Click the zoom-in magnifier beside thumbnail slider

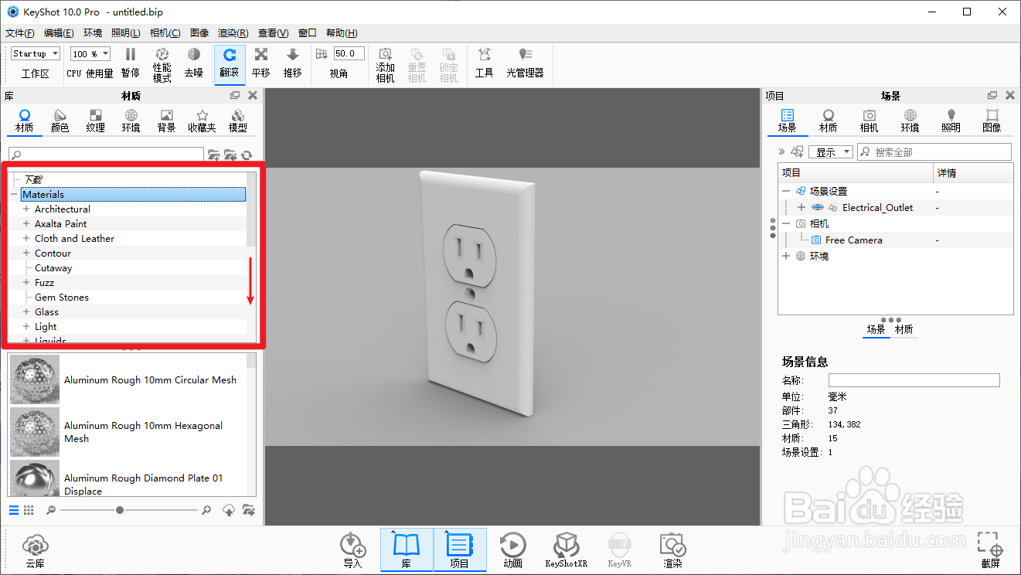coord(206,510)
